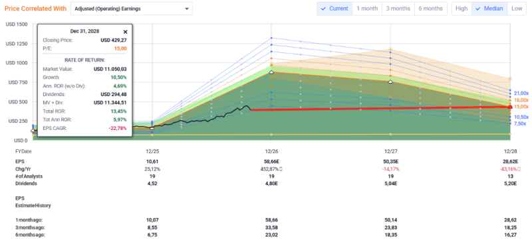Click the 50,35E EPS estimate for 12/27
This screenshot has height=246, width=532.
pyautogui.click(x=390, y=162)
